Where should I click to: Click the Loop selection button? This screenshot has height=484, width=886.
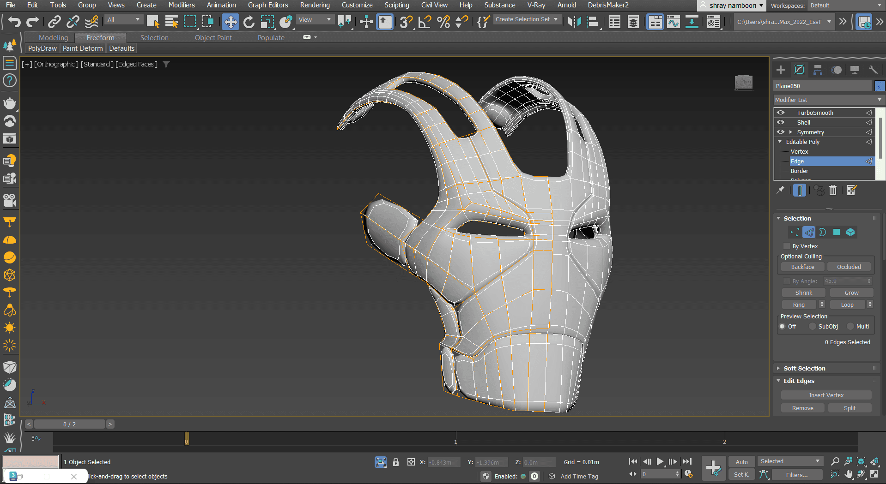[x=847, y=305]
